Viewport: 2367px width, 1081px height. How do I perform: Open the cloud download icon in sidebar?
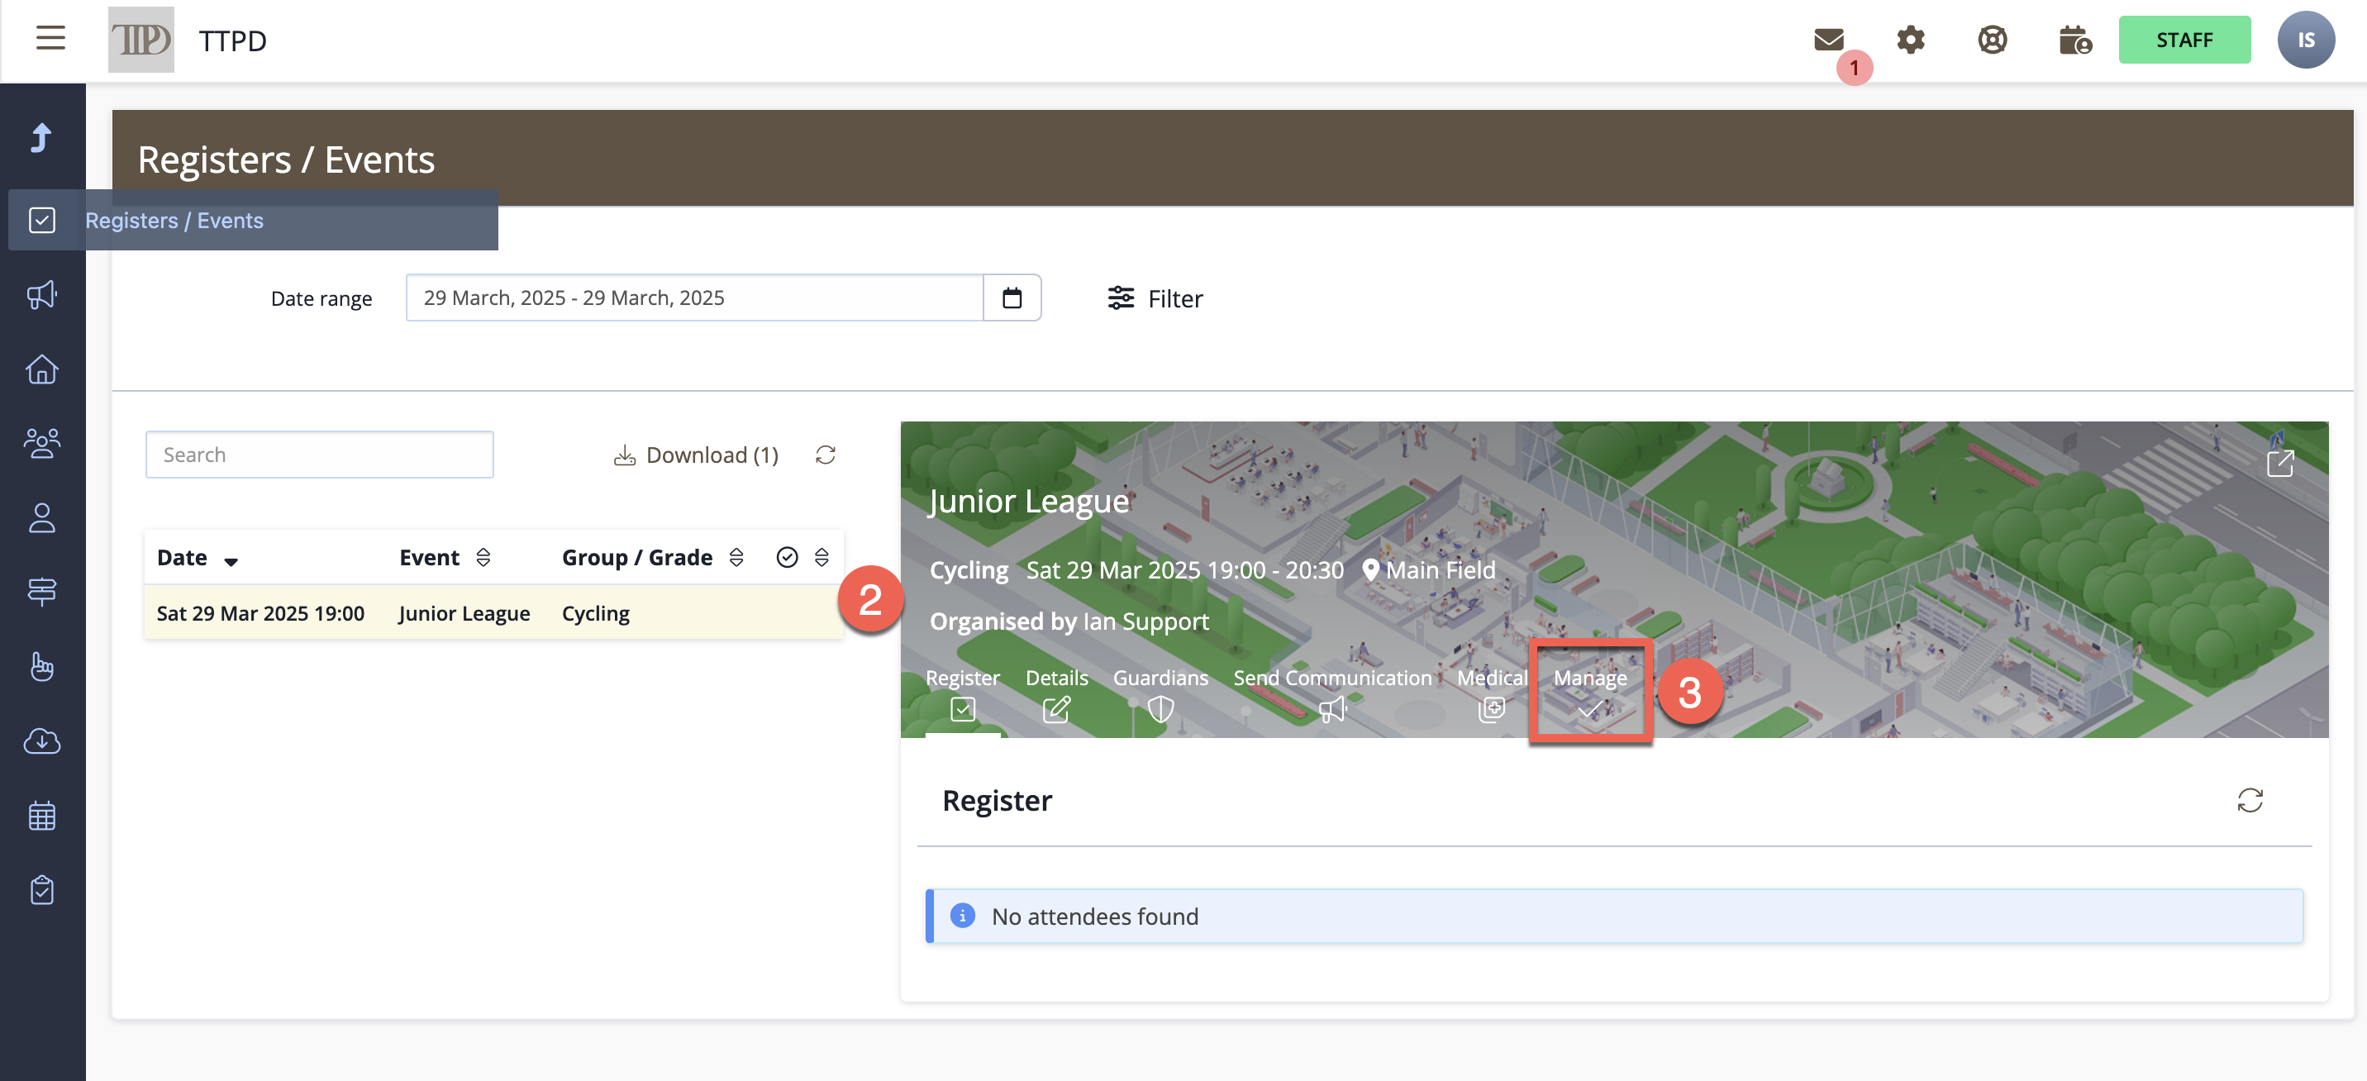(x=42, y=741)
